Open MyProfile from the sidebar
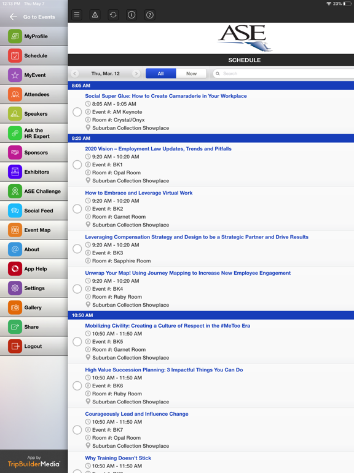 (34, 36)
